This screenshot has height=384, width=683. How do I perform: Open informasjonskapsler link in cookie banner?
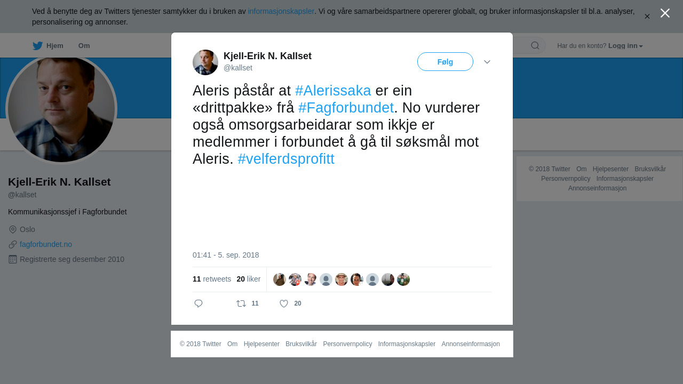[281, 11]
